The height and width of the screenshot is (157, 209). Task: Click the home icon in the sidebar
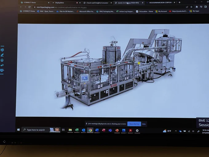[2, 60]
